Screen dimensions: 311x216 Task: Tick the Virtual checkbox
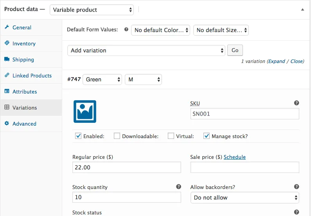point(171,136)
